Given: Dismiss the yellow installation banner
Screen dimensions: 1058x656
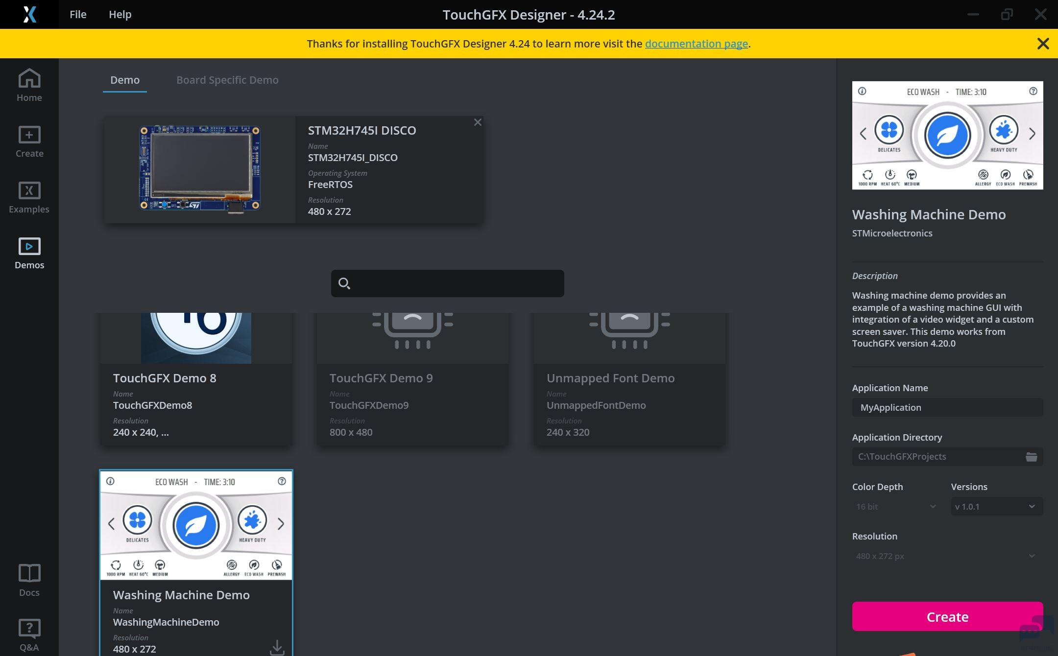Looking at the screenshot, I should (1043, 44).
